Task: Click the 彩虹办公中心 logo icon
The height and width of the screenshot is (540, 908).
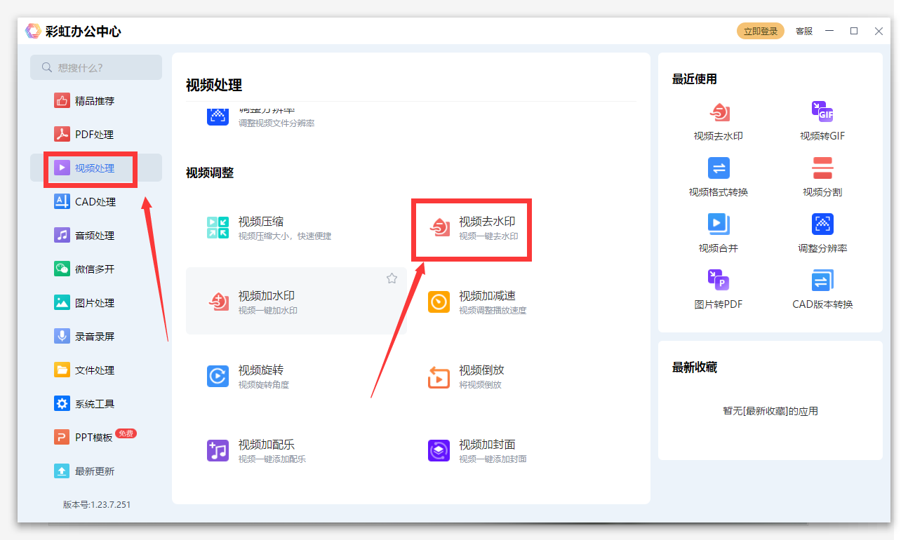Action: coord(33,31)
